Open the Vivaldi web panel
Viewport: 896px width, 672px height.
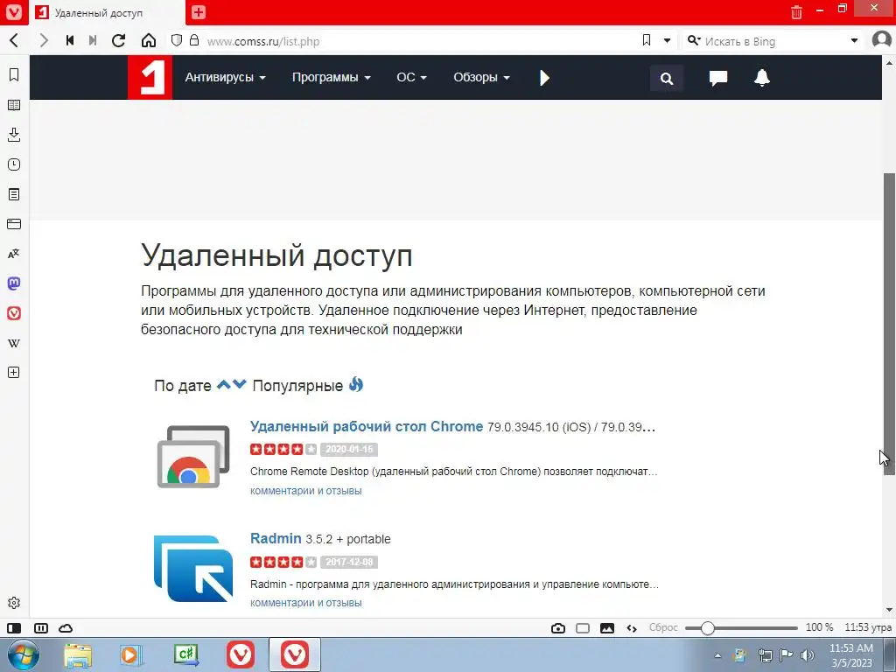click(x=14, y=313)
